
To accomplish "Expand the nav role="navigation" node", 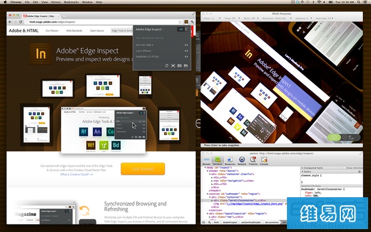I will (x=212, y=180).
